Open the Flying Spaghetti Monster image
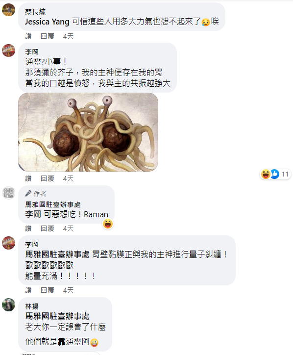 click(88, 132)
